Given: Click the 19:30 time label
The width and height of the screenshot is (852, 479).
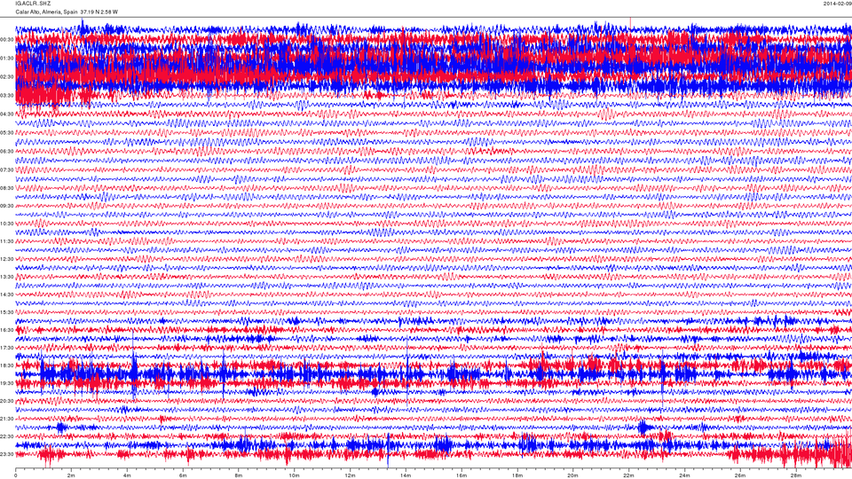Looking at the screenshot, I should (7, 383).
